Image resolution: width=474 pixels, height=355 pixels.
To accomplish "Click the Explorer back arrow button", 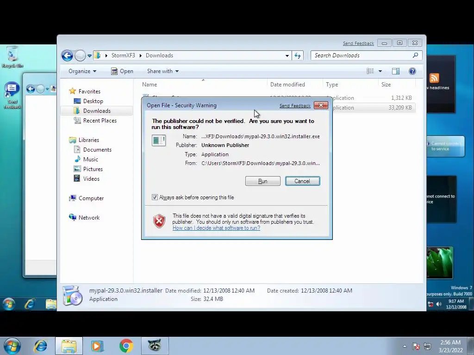I will coord(67,55).
